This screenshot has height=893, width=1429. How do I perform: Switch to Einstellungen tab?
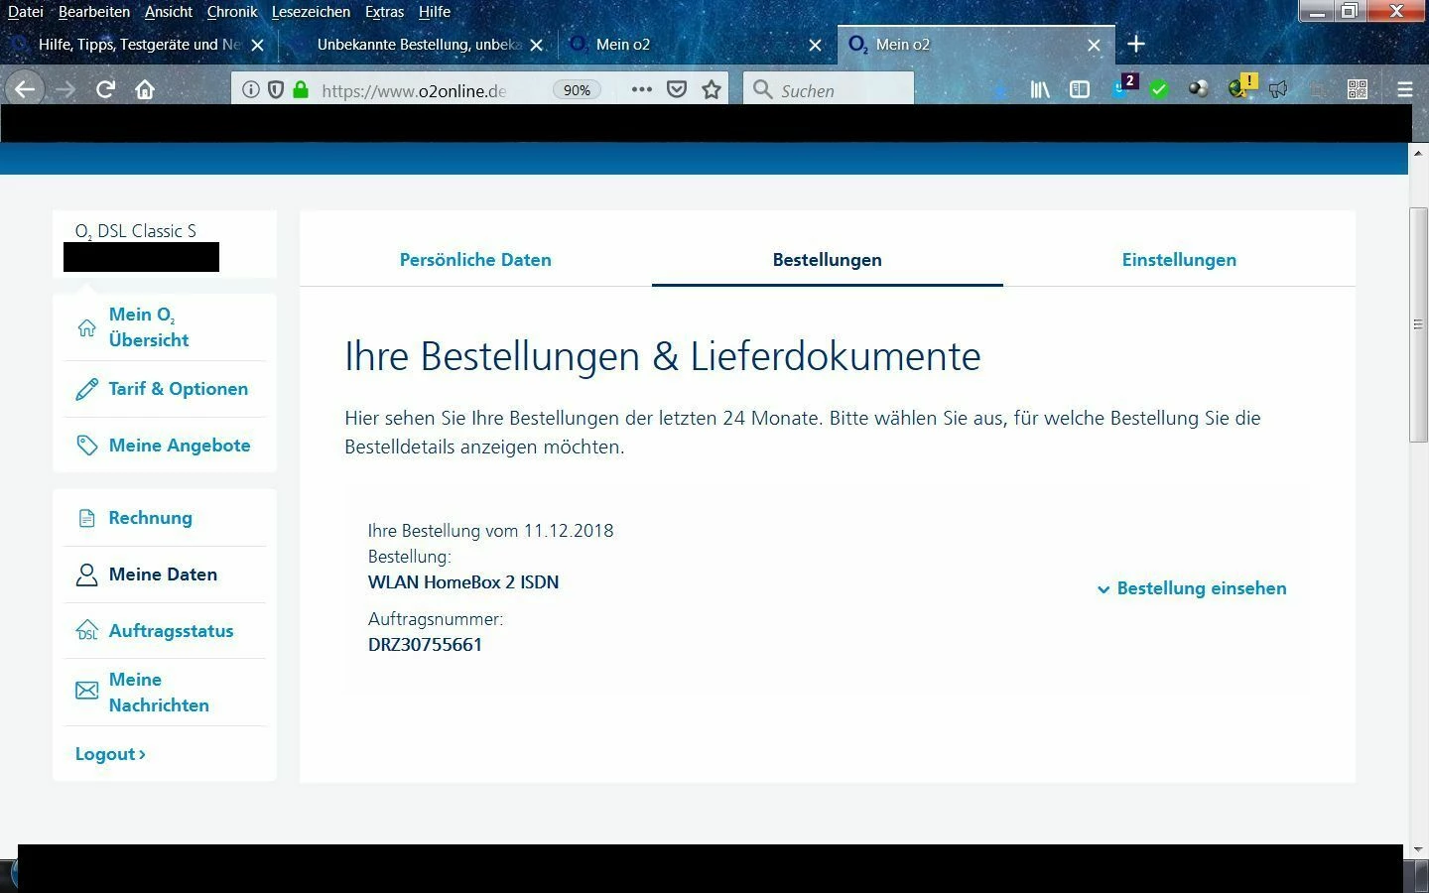point(1179,260)
